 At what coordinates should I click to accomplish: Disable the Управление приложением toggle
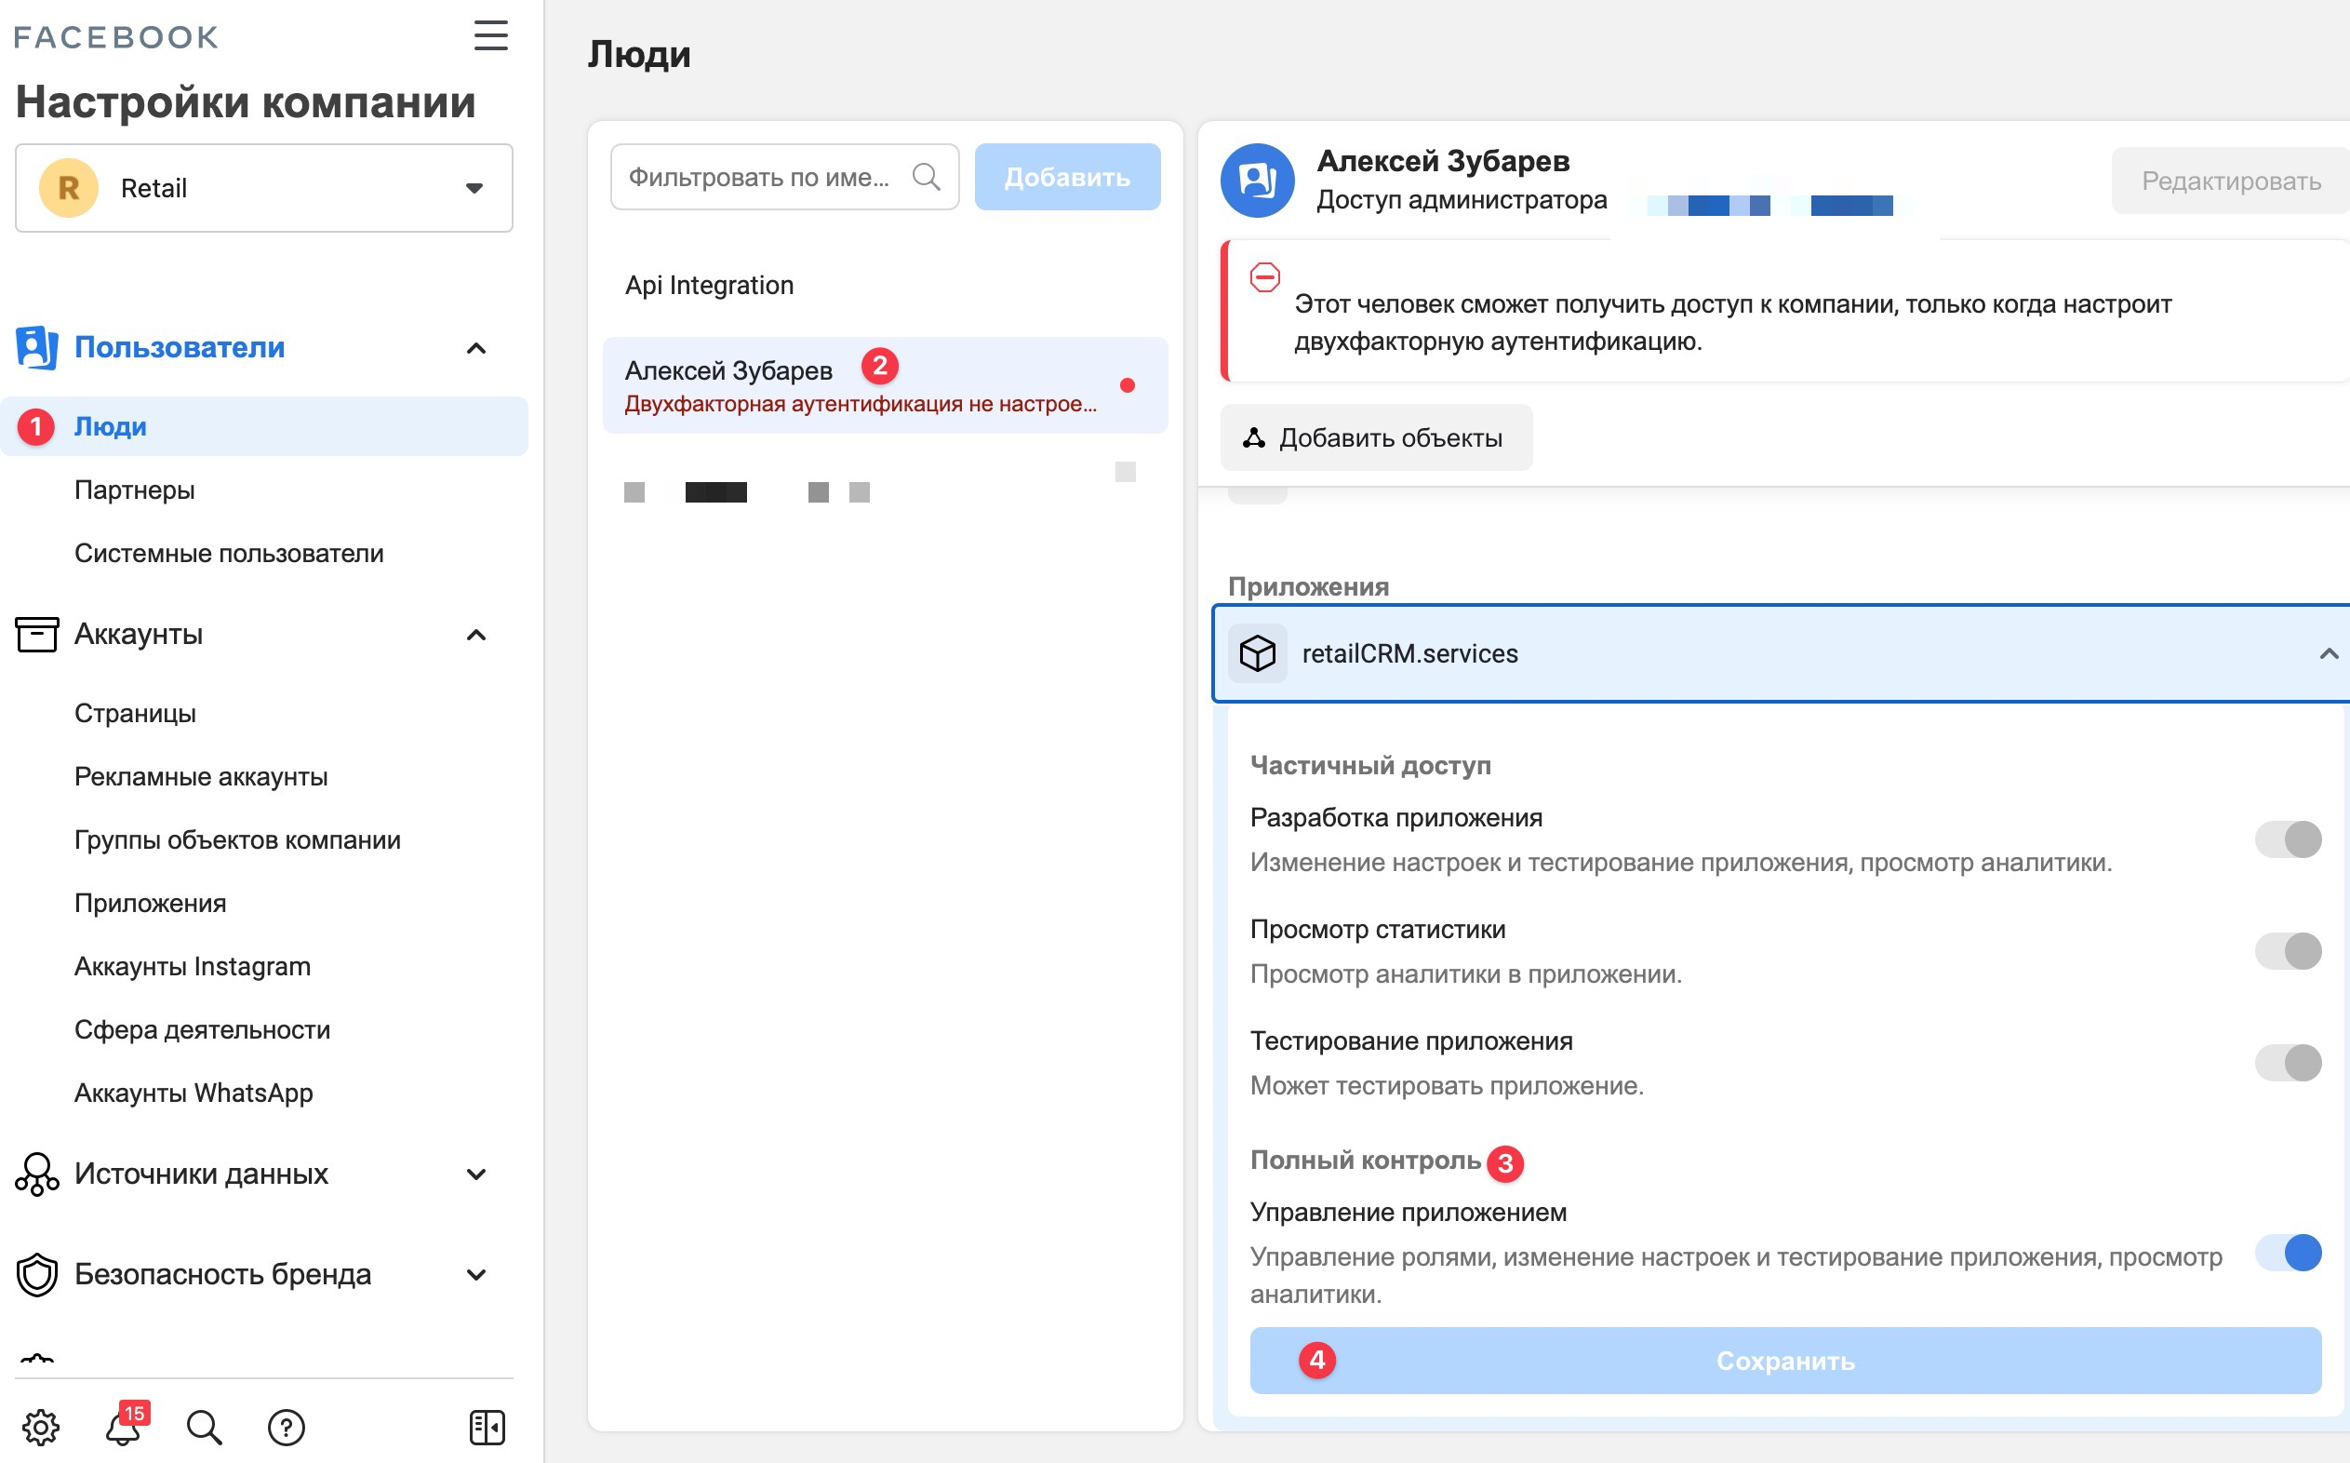click(2288, 1253)
